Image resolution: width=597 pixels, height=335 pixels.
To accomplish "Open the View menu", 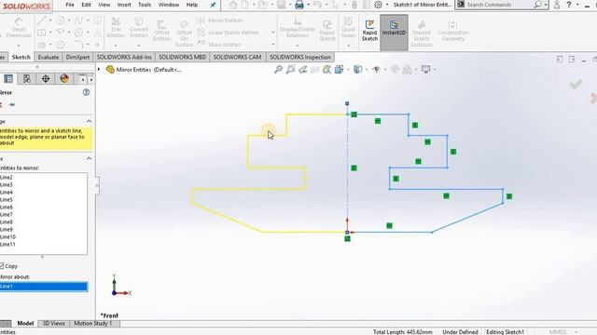I will [104, 5].
